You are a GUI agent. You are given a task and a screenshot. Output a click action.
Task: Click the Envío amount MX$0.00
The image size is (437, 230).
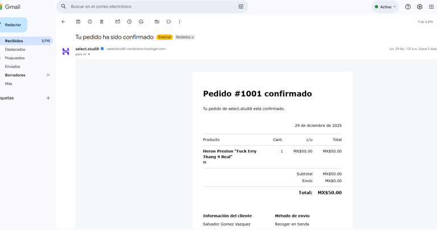point(333,181)
